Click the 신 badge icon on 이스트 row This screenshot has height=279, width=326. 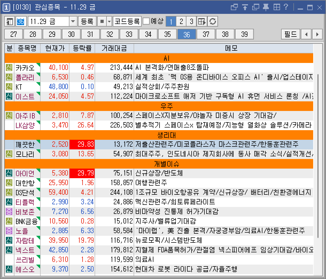tap(9, 96)
